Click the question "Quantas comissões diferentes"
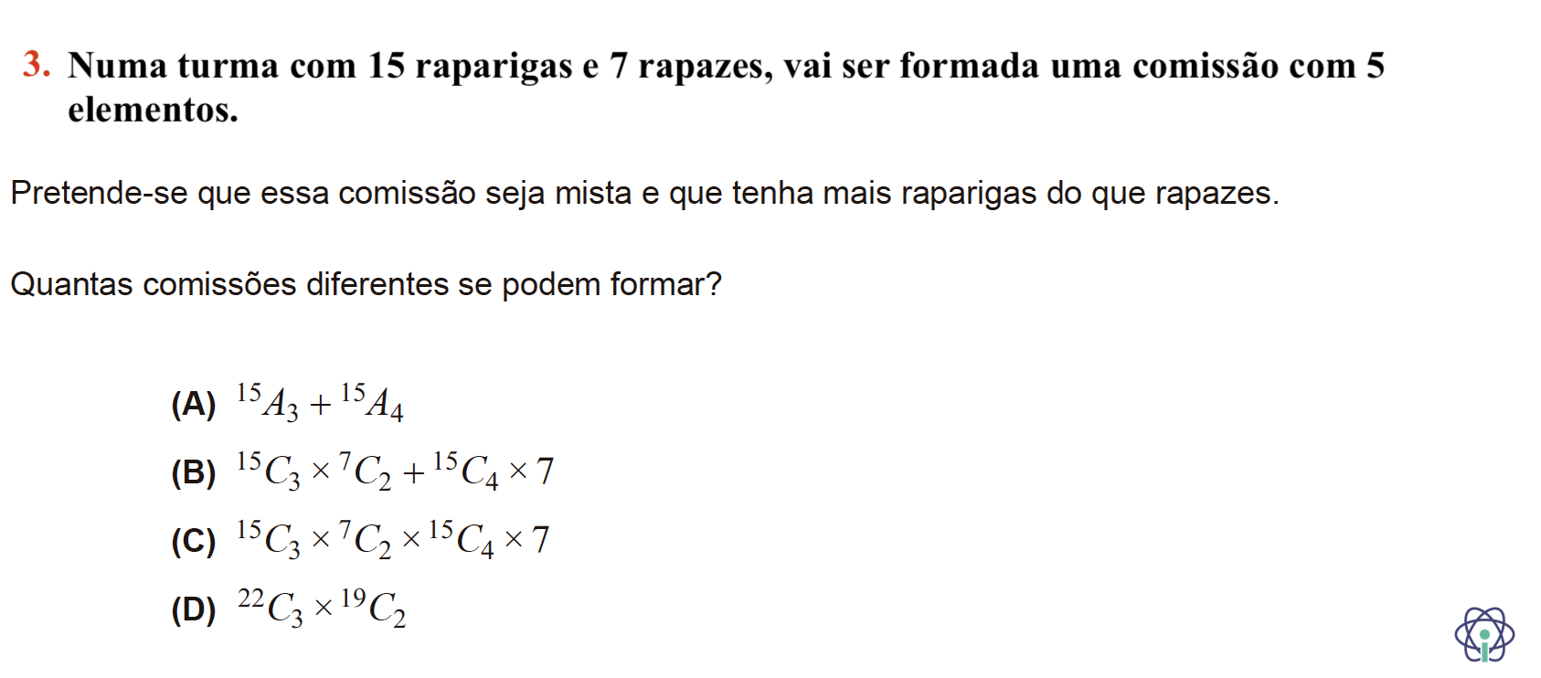The image size is (1541, 678). [x=366, y=284]
